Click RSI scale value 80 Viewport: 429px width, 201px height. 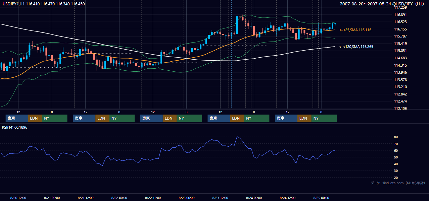coord(396,137)
